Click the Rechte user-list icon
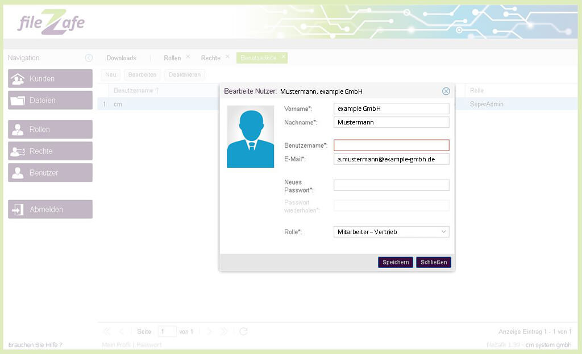 (18, 151)
